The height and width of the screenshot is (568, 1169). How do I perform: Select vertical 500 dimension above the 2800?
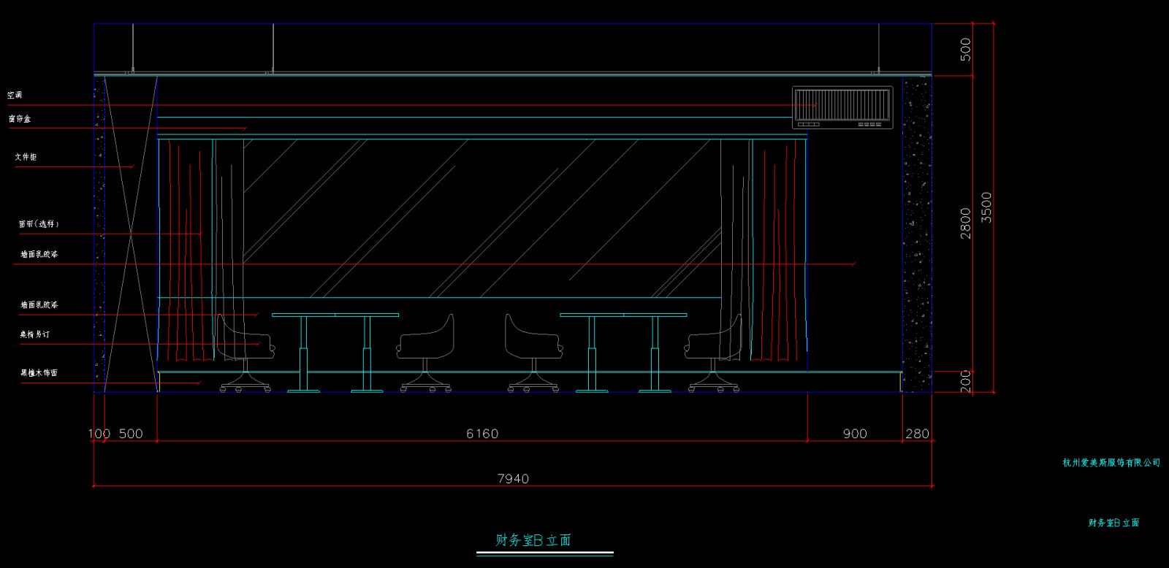966,50
